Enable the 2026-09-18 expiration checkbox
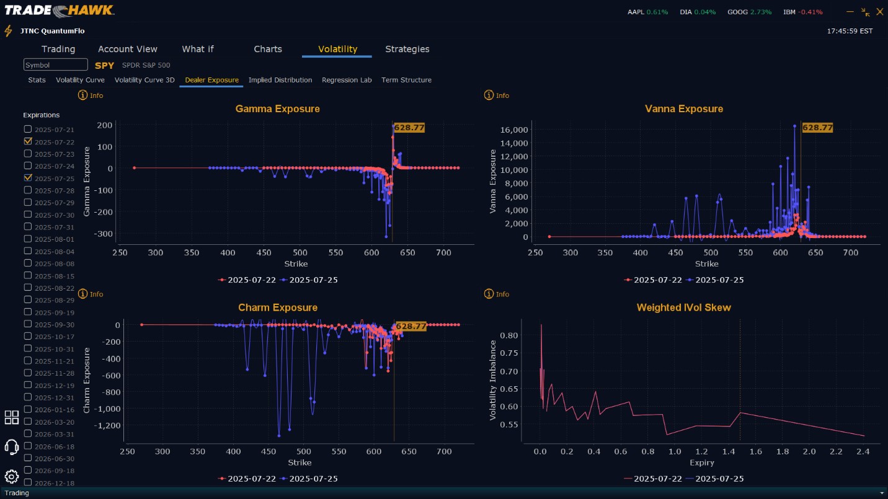 click(27, 470)
